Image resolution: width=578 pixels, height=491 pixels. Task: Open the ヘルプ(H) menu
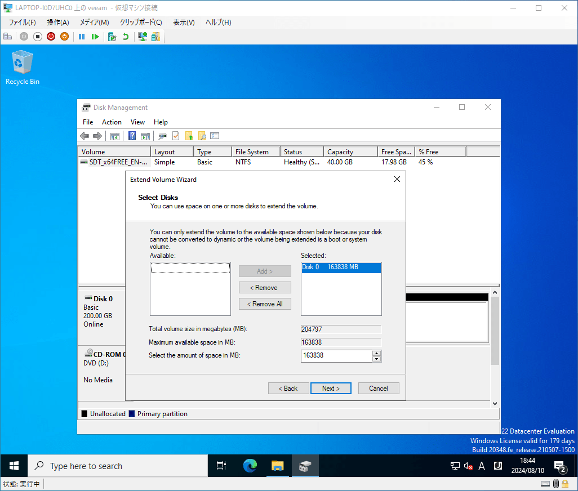pos(218,23)
